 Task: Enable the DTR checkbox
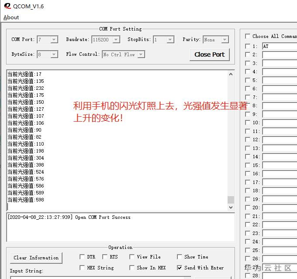(82, 257)
